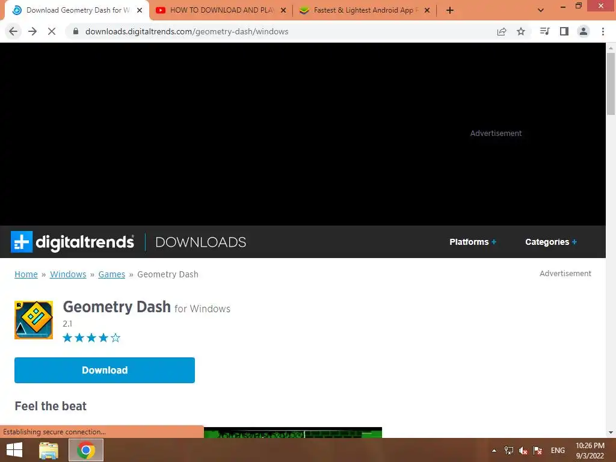Viewport: 616px width, 462px height.
Task: Click the digitaltrends plus logo icon
Action: [x=22, y=242]
